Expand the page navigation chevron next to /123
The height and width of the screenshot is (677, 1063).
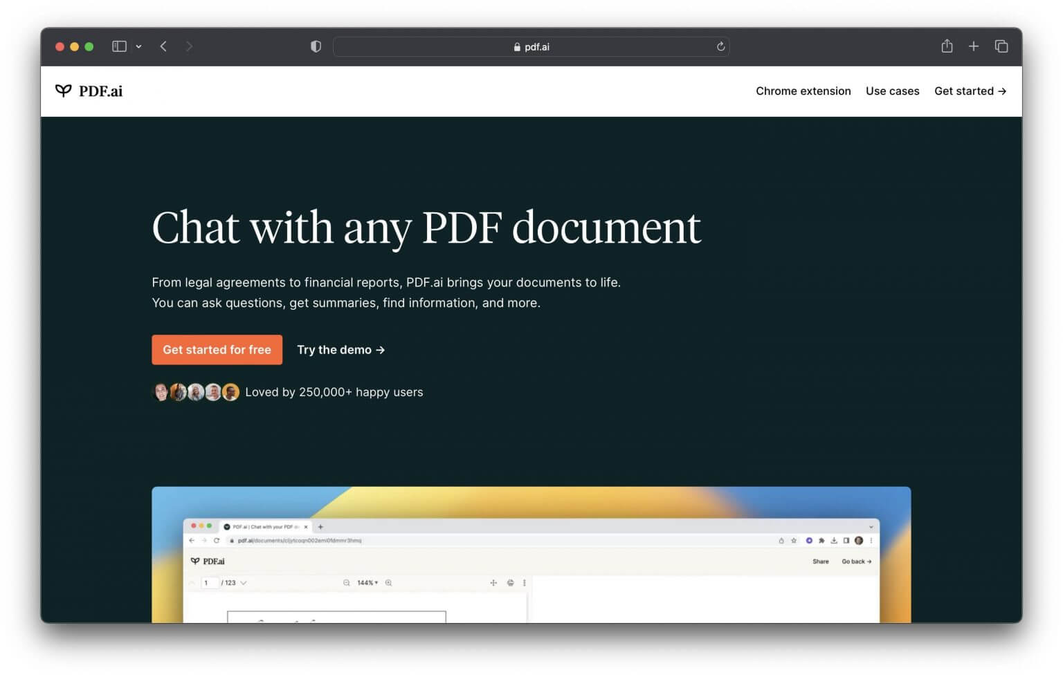coord(244,582)
